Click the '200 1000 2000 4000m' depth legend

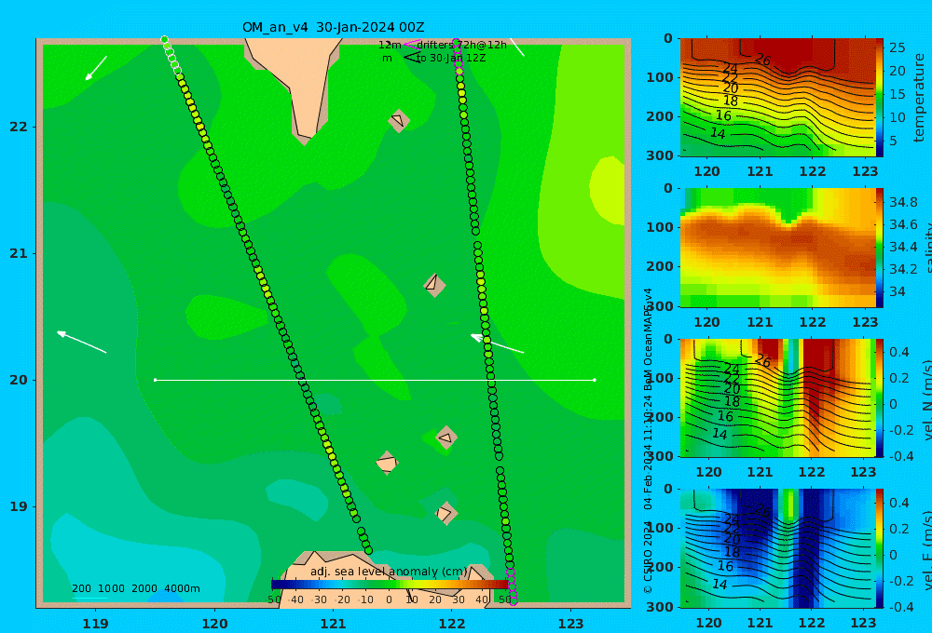[135, 588]
